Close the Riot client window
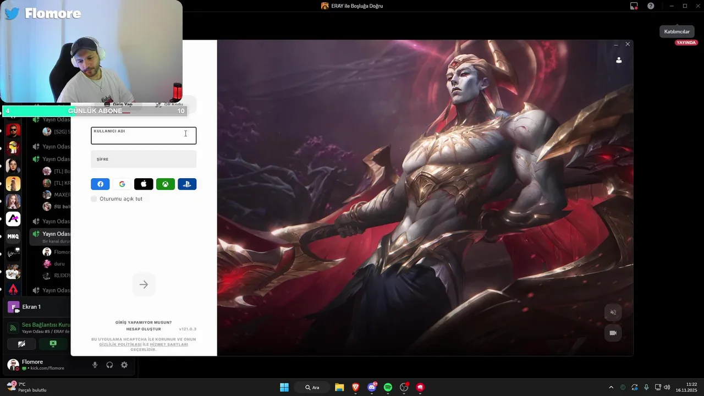The height and width of the screenshot is (396, 704). pyautogui.click(x=628, y=44)
